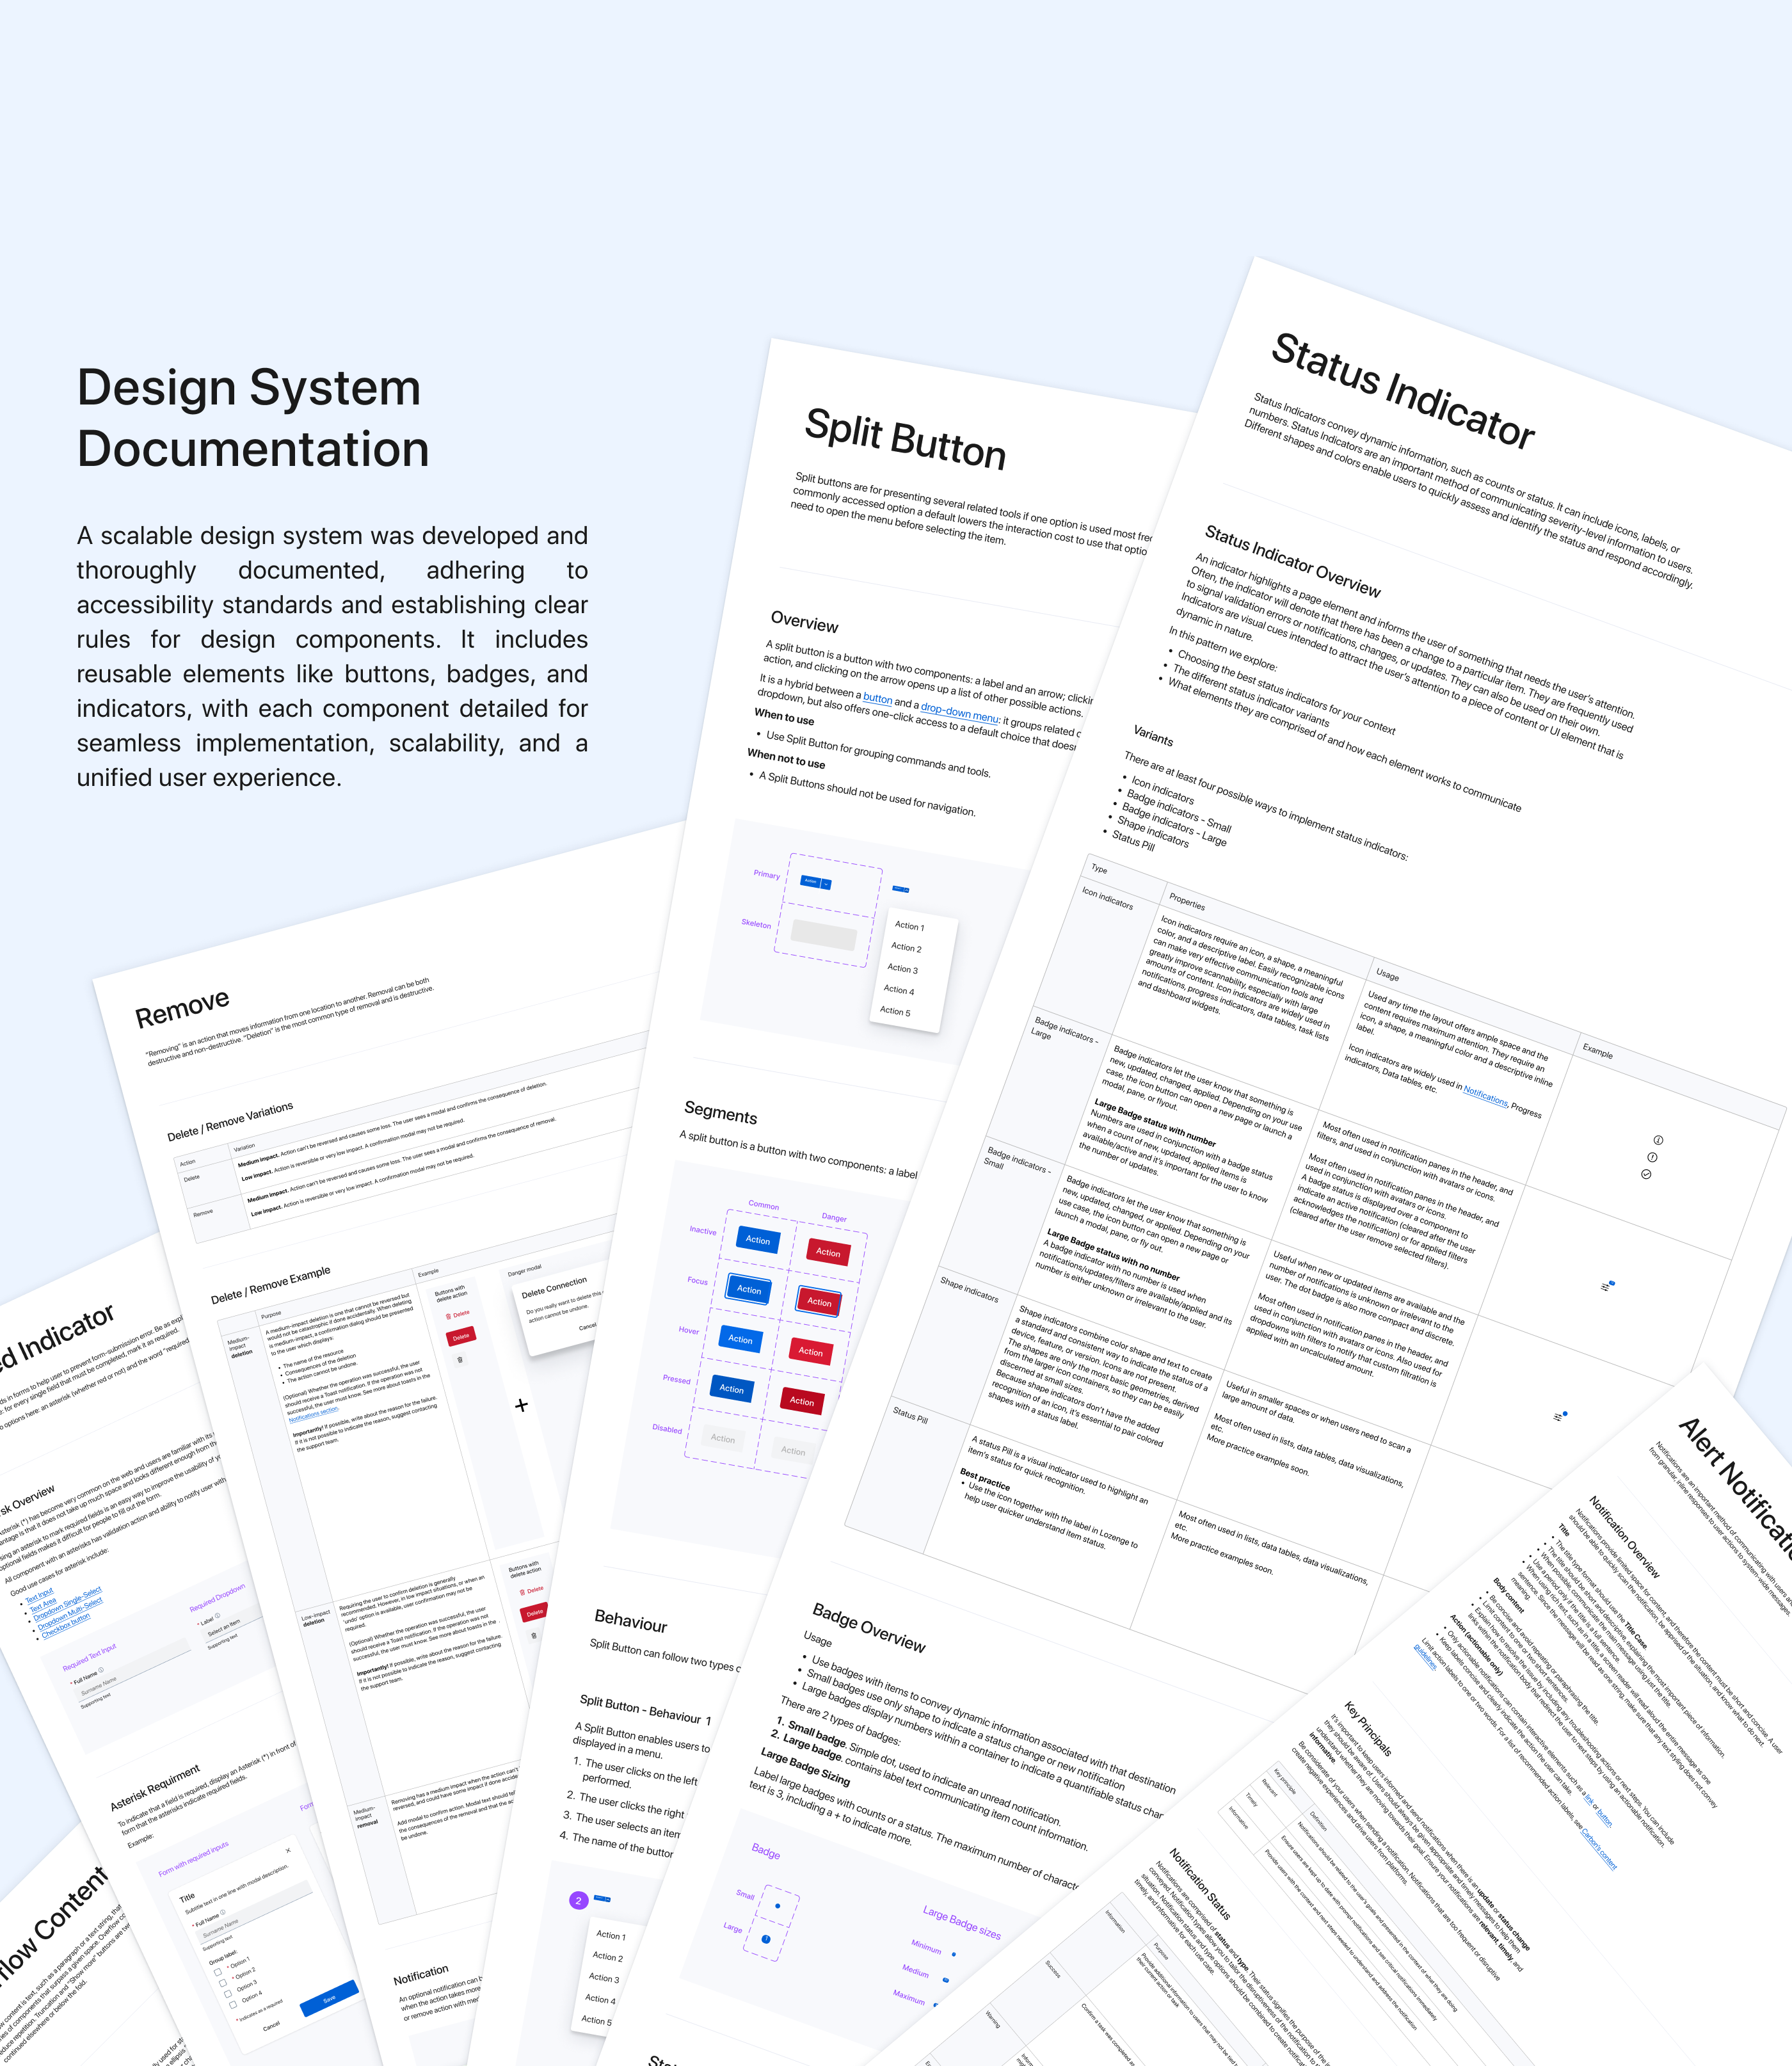This screenshot has height=2066, width=1792.
Task: Open the 'drop-down menu' link
Action: tap(960, 713)
